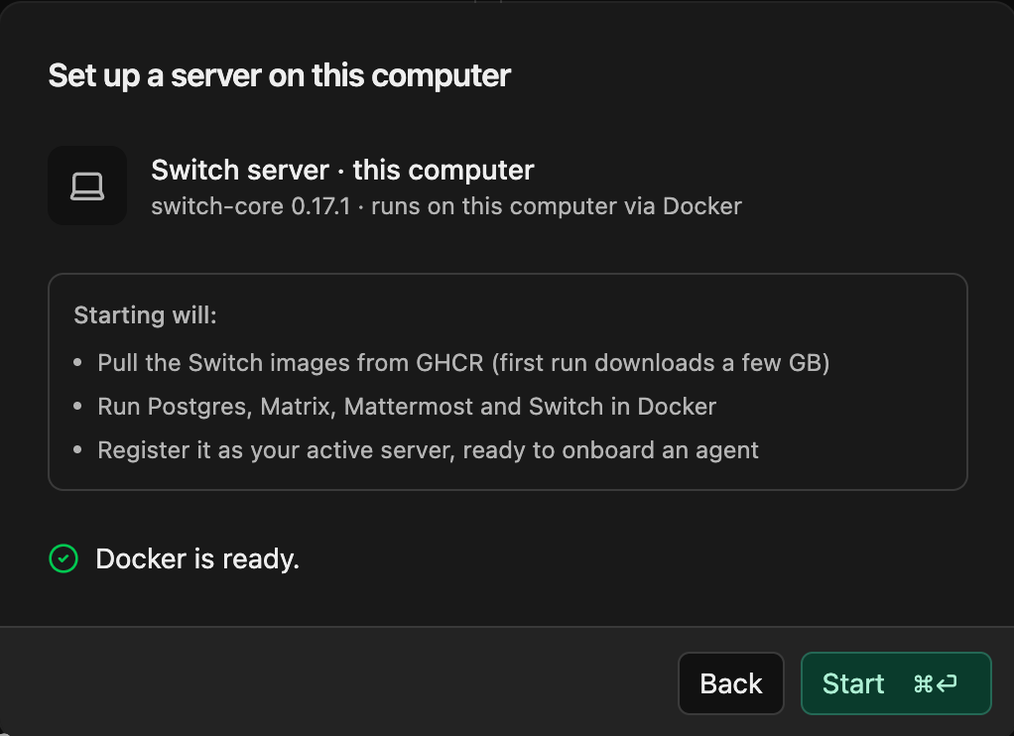
Task: Click the 'Starting will:' label
Action: pyautogui.click(x=145, y=315)
